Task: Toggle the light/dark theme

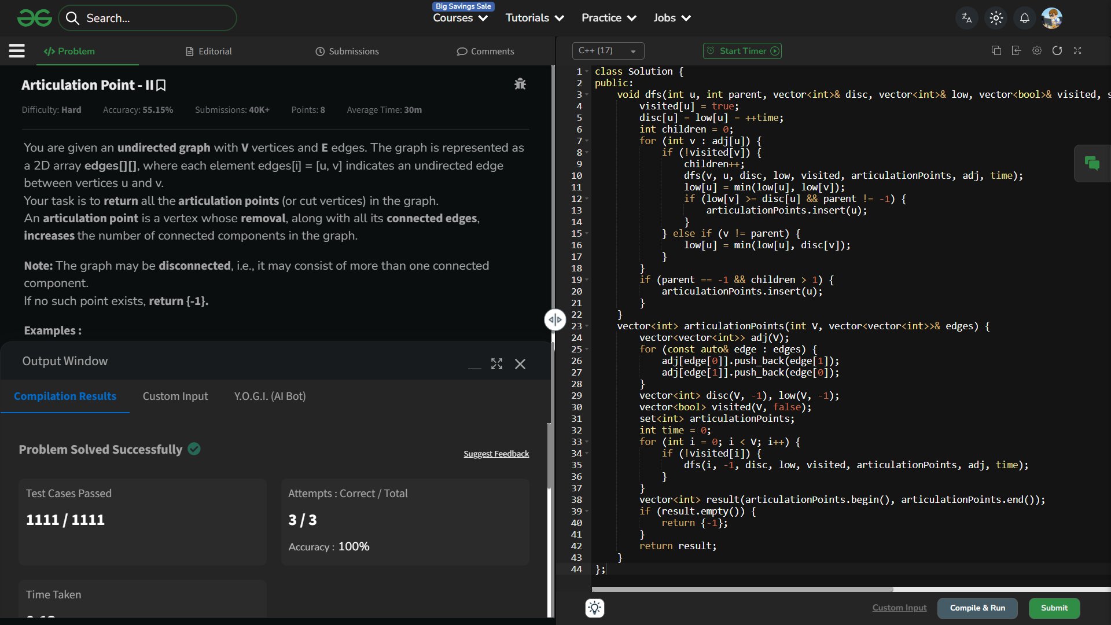Action: point(996,18)
